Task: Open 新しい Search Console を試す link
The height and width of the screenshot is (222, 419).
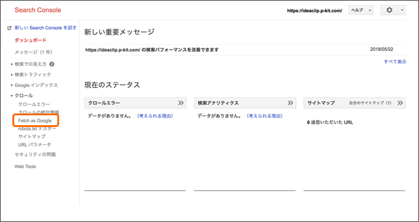Action: tap(46, 28)
